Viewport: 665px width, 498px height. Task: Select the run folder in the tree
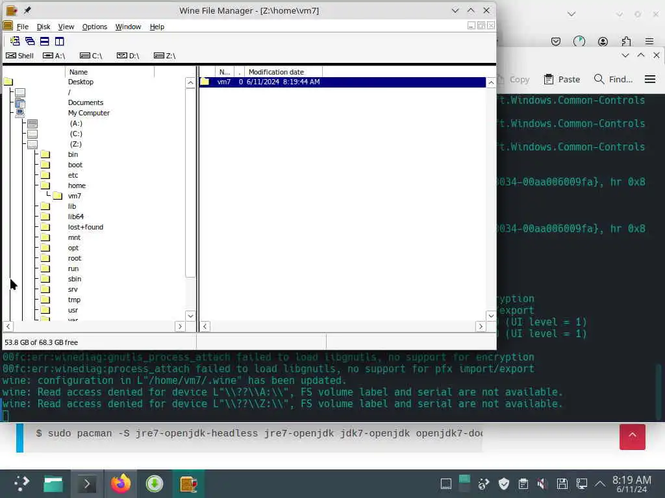point(45,269)
